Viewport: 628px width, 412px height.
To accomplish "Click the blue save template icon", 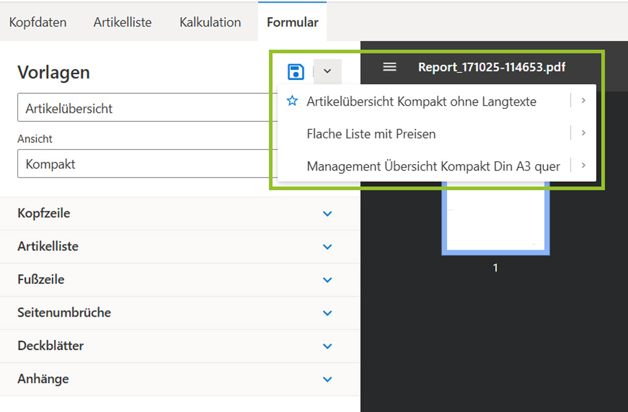I will coord(296,71).
